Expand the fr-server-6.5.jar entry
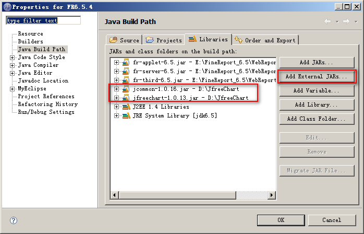Viewport: 364px width, 234px height. pyautogui.click(x=116, y=71)
